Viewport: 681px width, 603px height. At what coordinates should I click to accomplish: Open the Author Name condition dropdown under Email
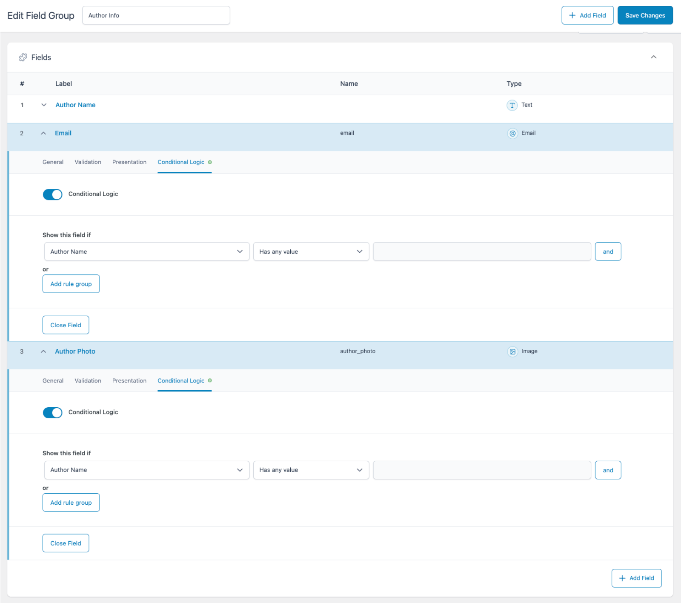(x=146, y=251)
